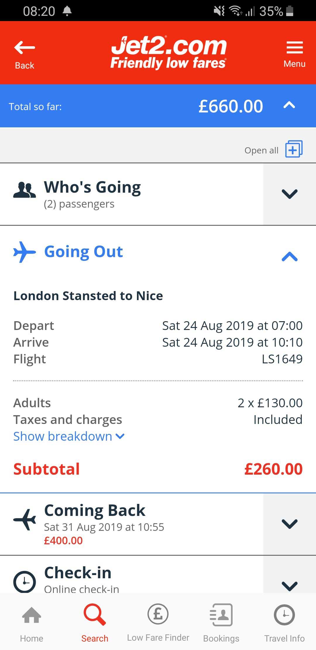Screen dimensions: 316x650
Task: Tap the Back arrow icon
Action: 25,48
